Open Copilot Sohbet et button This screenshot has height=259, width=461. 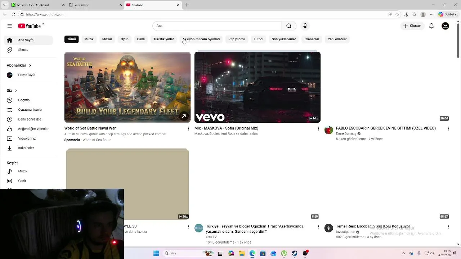click(448, 14)
